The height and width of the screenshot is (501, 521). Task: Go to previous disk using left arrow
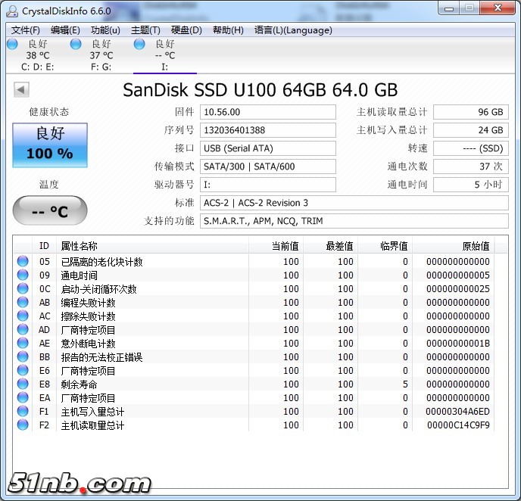[x=21, y=89]
